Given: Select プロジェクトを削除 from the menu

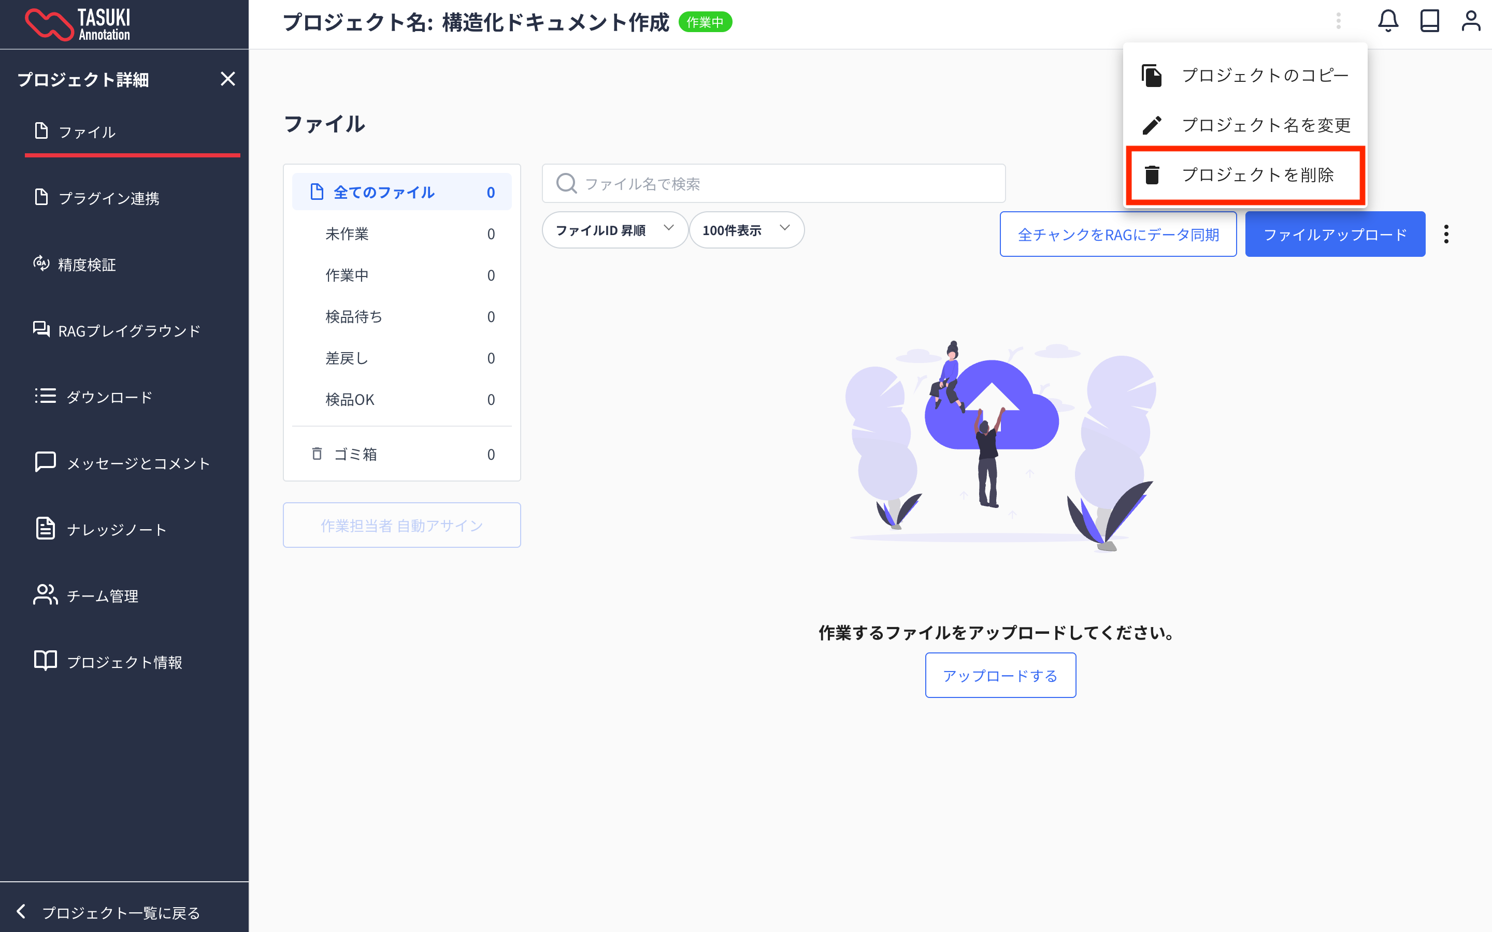Looking at the screenshot, I should click(x=1257, y=175).
